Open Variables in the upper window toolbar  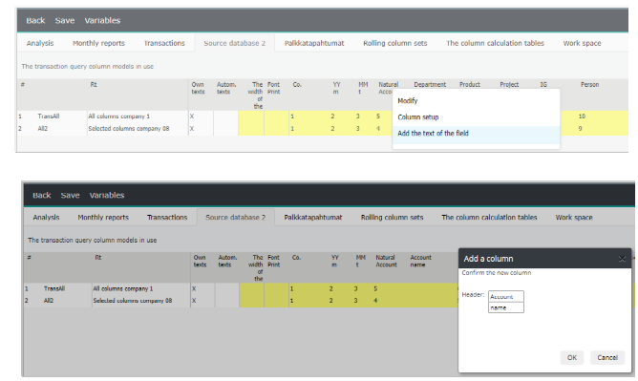tap(102, 20)
